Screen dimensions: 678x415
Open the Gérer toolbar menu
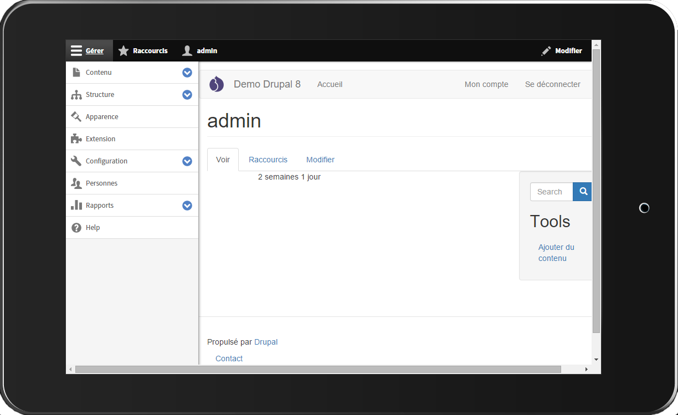click(89, 51)
